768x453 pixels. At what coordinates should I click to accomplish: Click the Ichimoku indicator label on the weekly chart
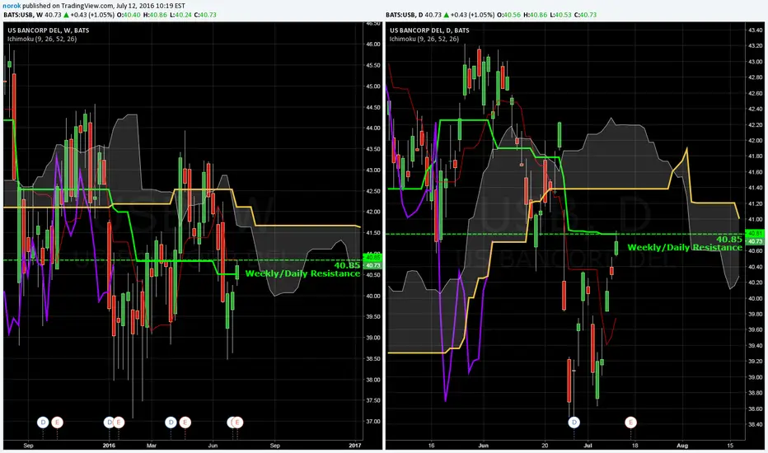pos(42,39)
